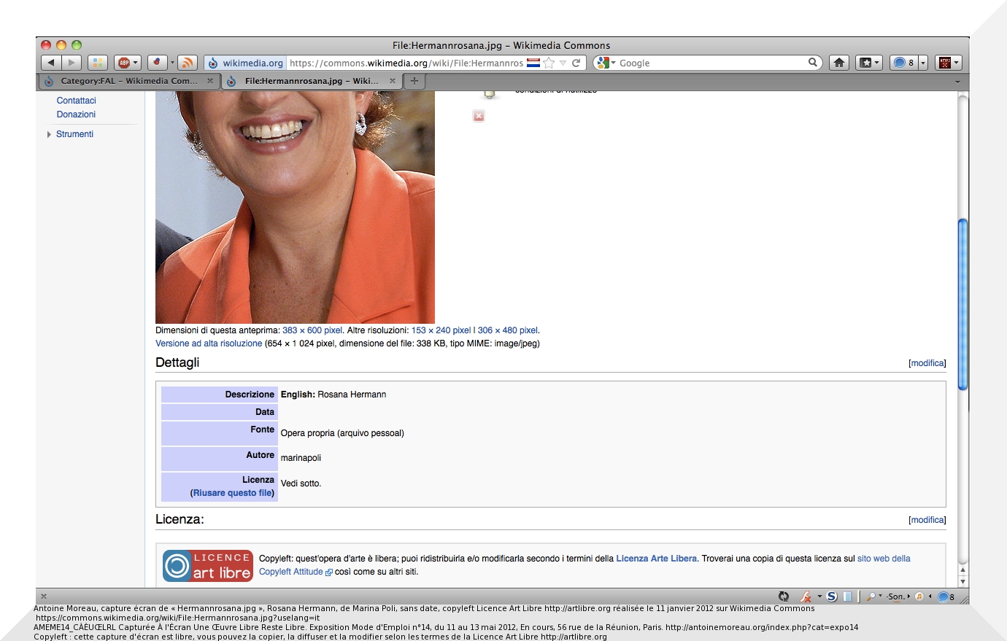Open the list all tabs dropdown arrow
The width and height of the screenshot is (1007, 641).
(x=957, y=82)
